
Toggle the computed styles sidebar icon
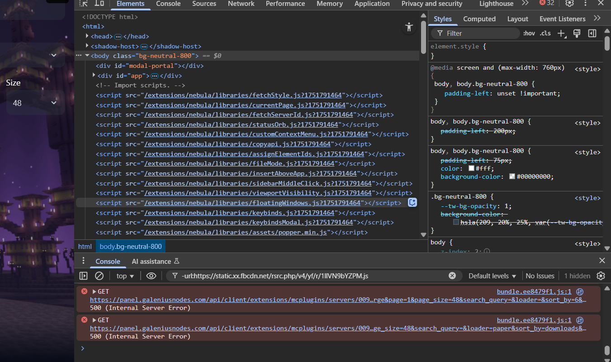(592, 33)
